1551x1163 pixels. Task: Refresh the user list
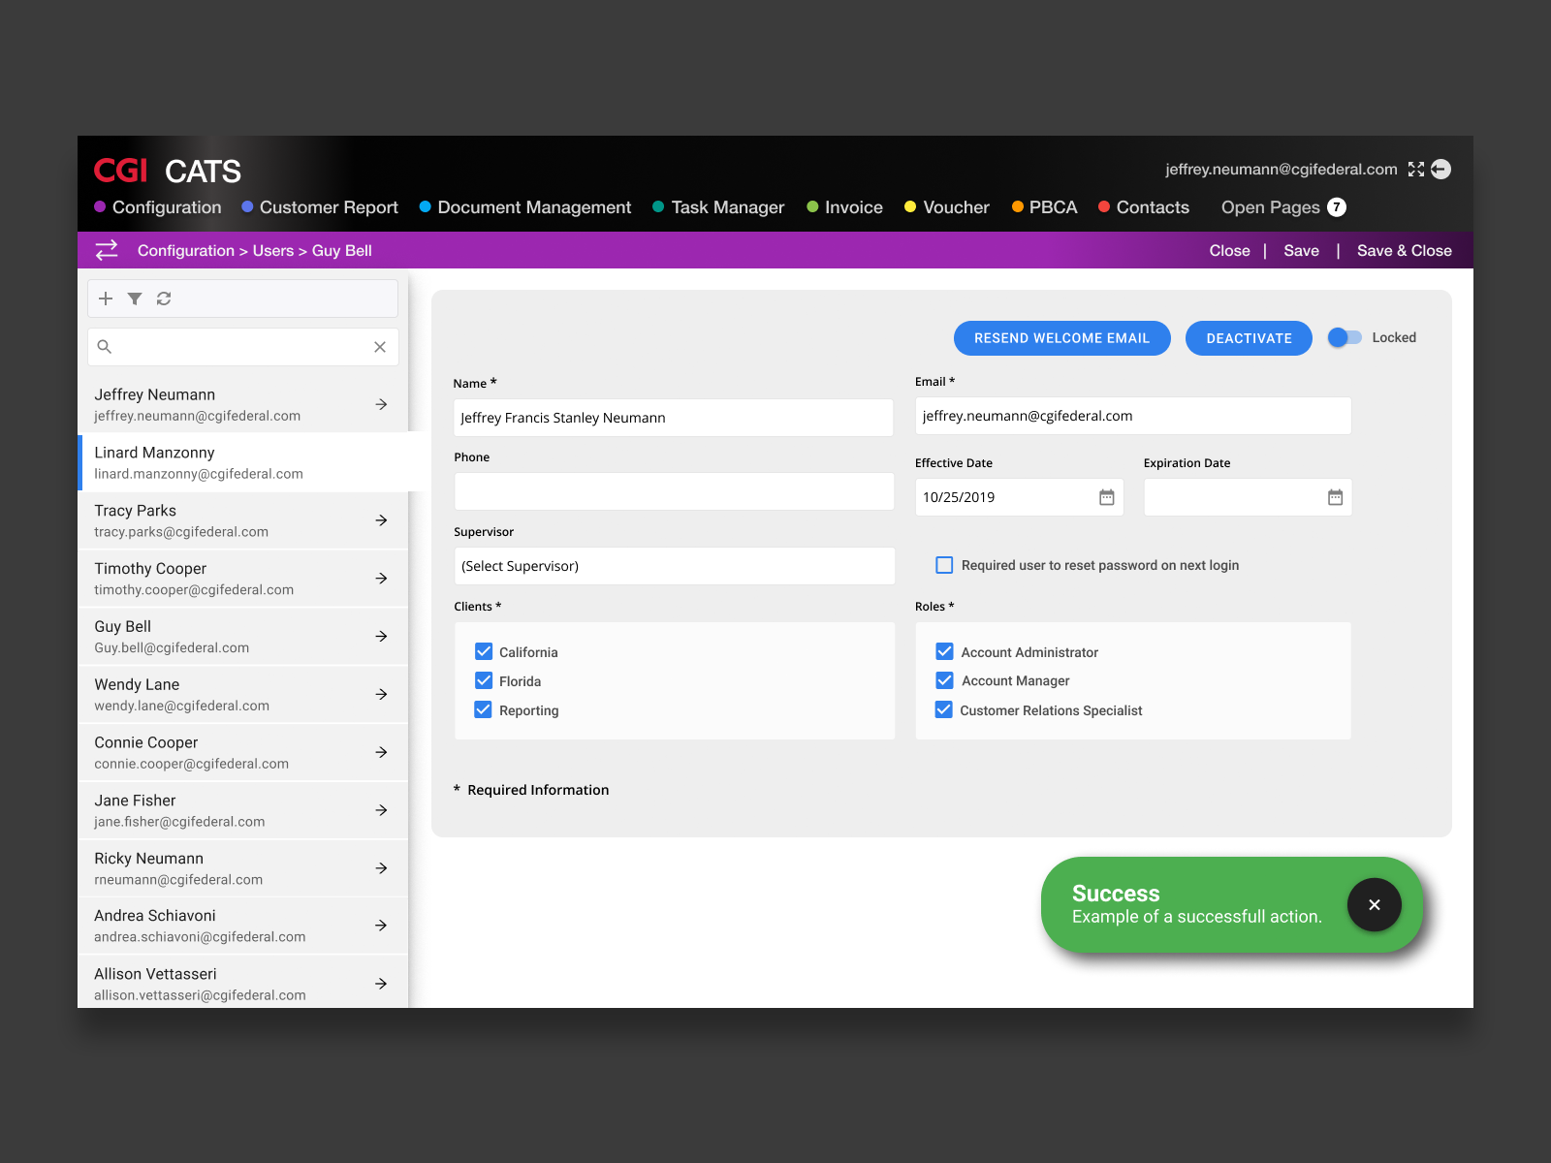click(x=164, y=299)
